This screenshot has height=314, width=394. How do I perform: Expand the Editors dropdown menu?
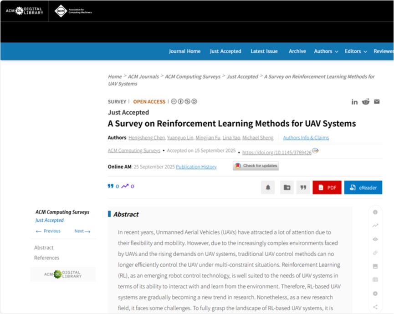[x=356, y=51]
